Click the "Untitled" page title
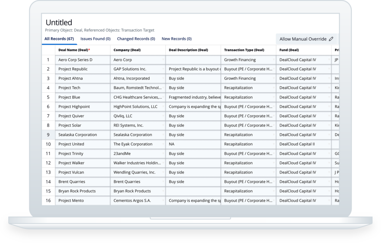The image size is (381, 243). [59, 23]
